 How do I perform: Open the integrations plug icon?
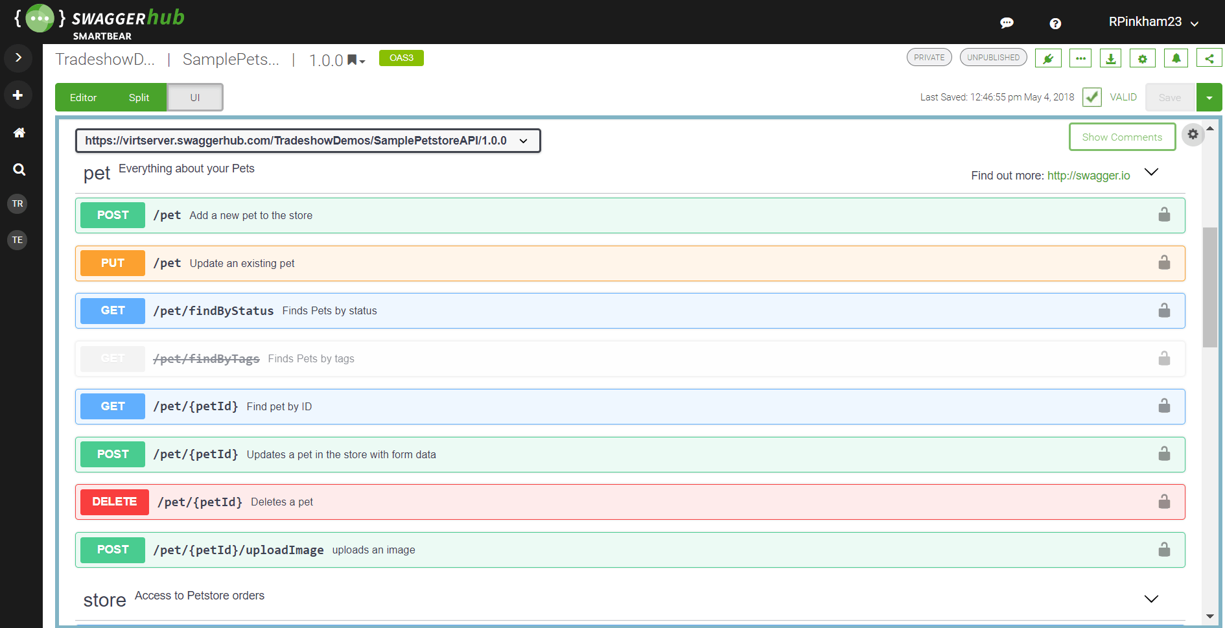pyautogui.click(x=1048, y=58)
